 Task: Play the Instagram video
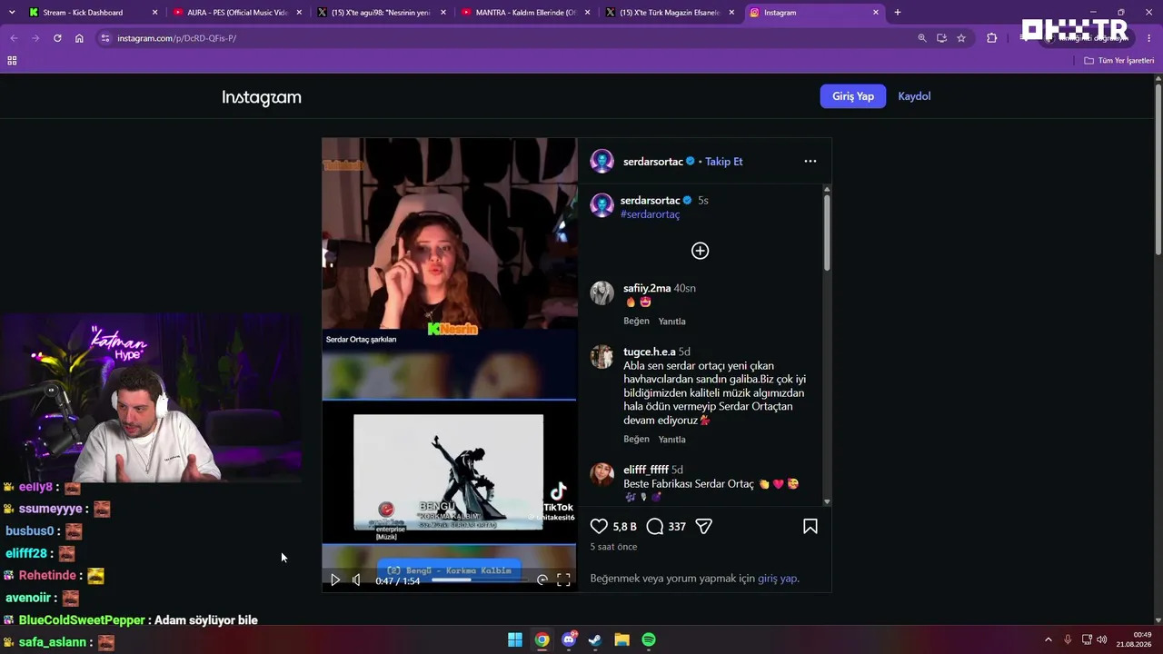tap(335, 580)
